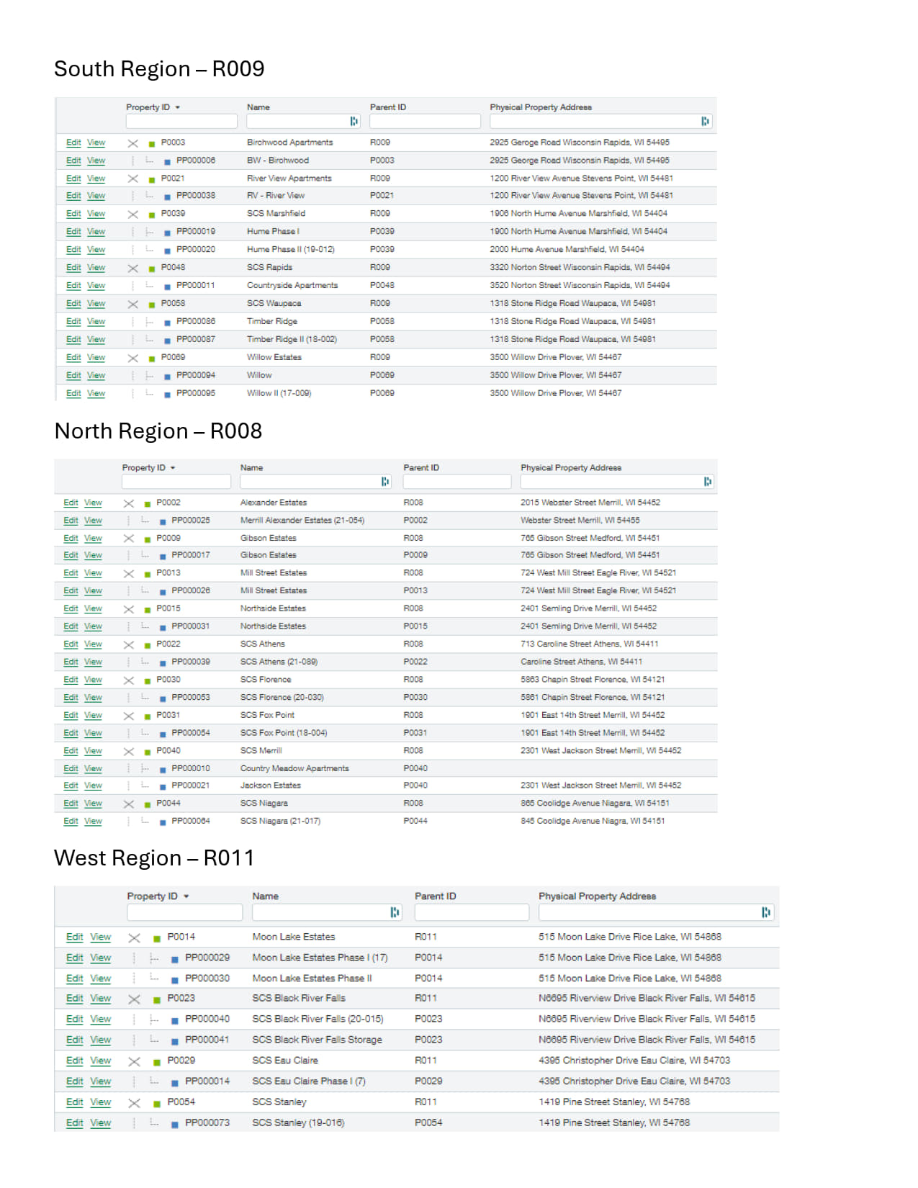Click Property ID filter field in South Region table

(x=181, y=122)
